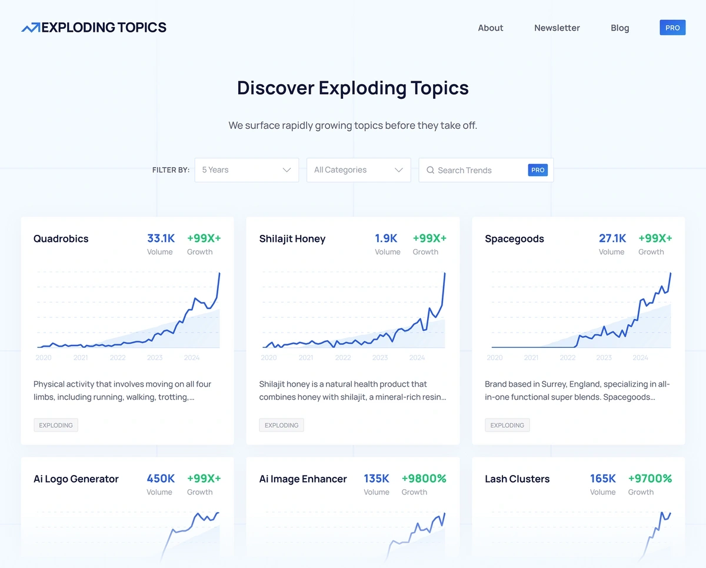Open the Spacegoods topic title

click(x=514, y=238)
